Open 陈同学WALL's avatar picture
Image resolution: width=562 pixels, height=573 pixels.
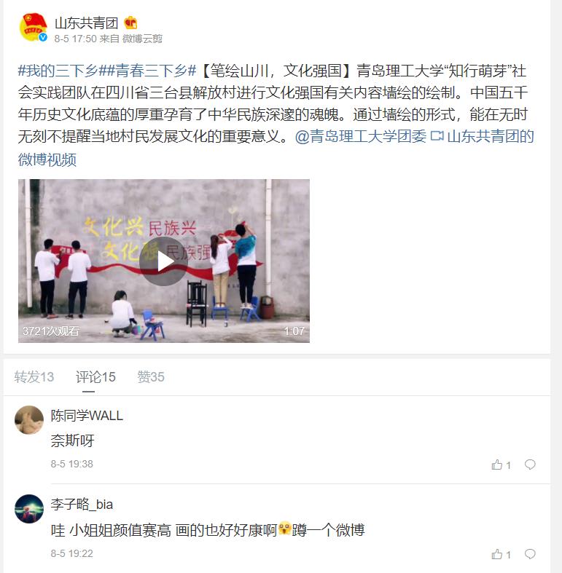(29, 420)
